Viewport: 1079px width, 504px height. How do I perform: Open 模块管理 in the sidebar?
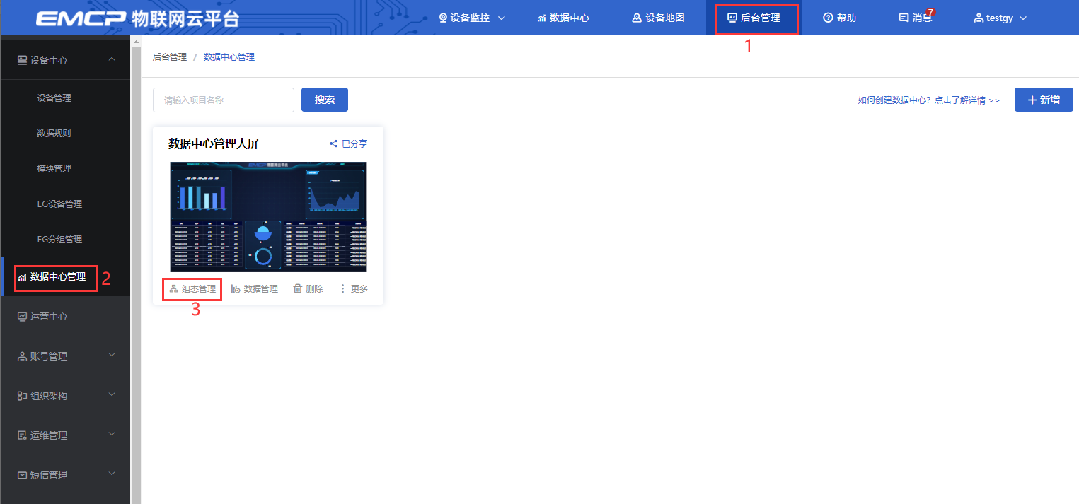coord(54,169)
